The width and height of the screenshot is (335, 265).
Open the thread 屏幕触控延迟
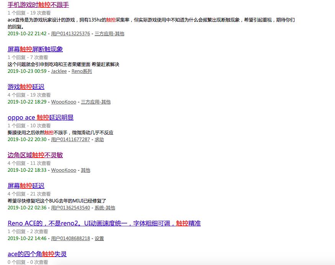tap(26, 185)
